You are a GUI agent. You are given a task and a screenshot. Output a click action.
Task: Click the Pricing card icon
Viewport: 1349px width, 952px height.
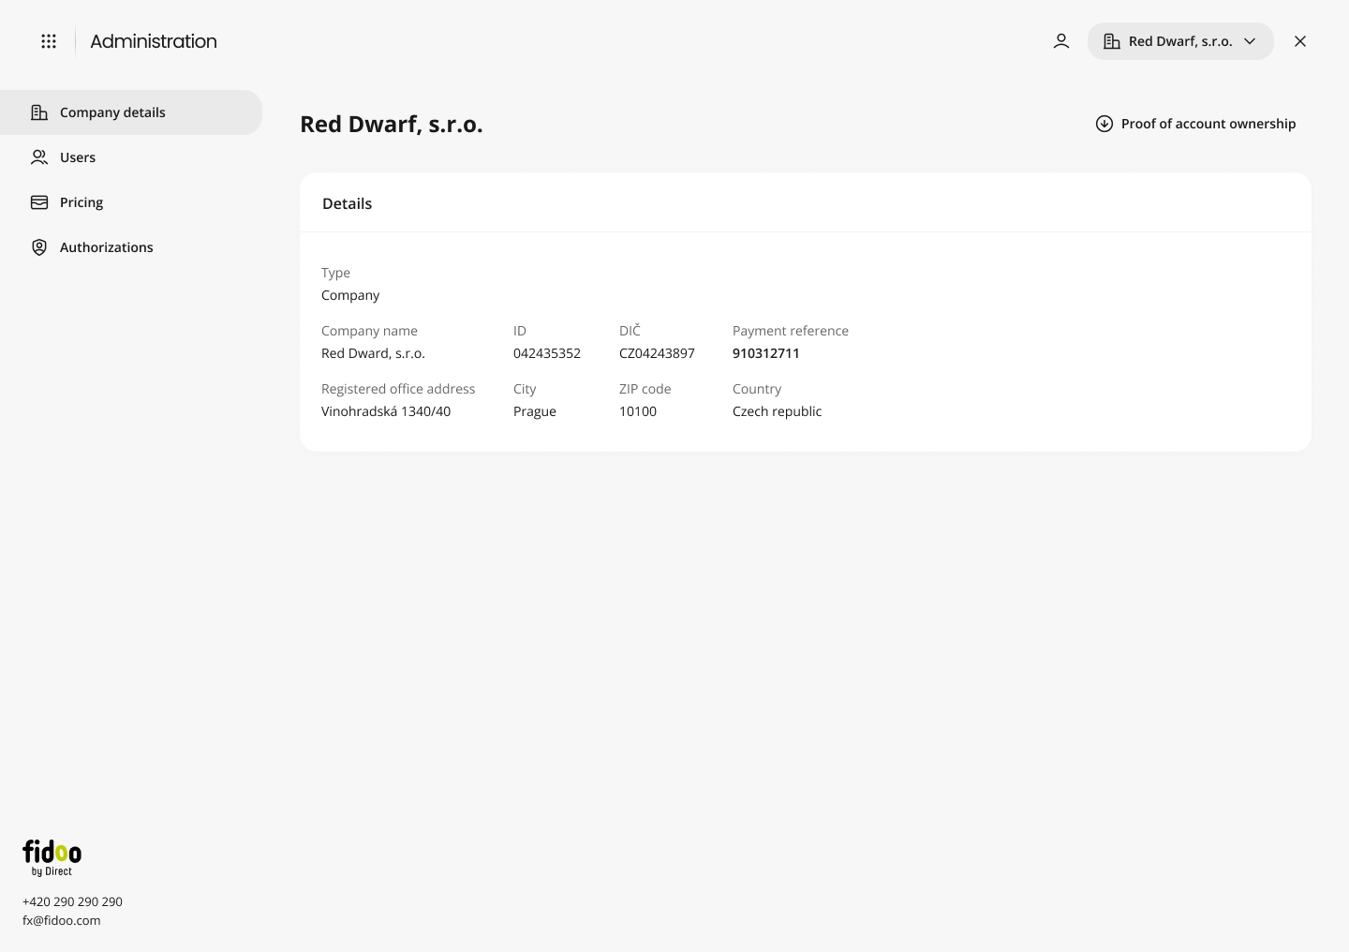coord(39,202)
